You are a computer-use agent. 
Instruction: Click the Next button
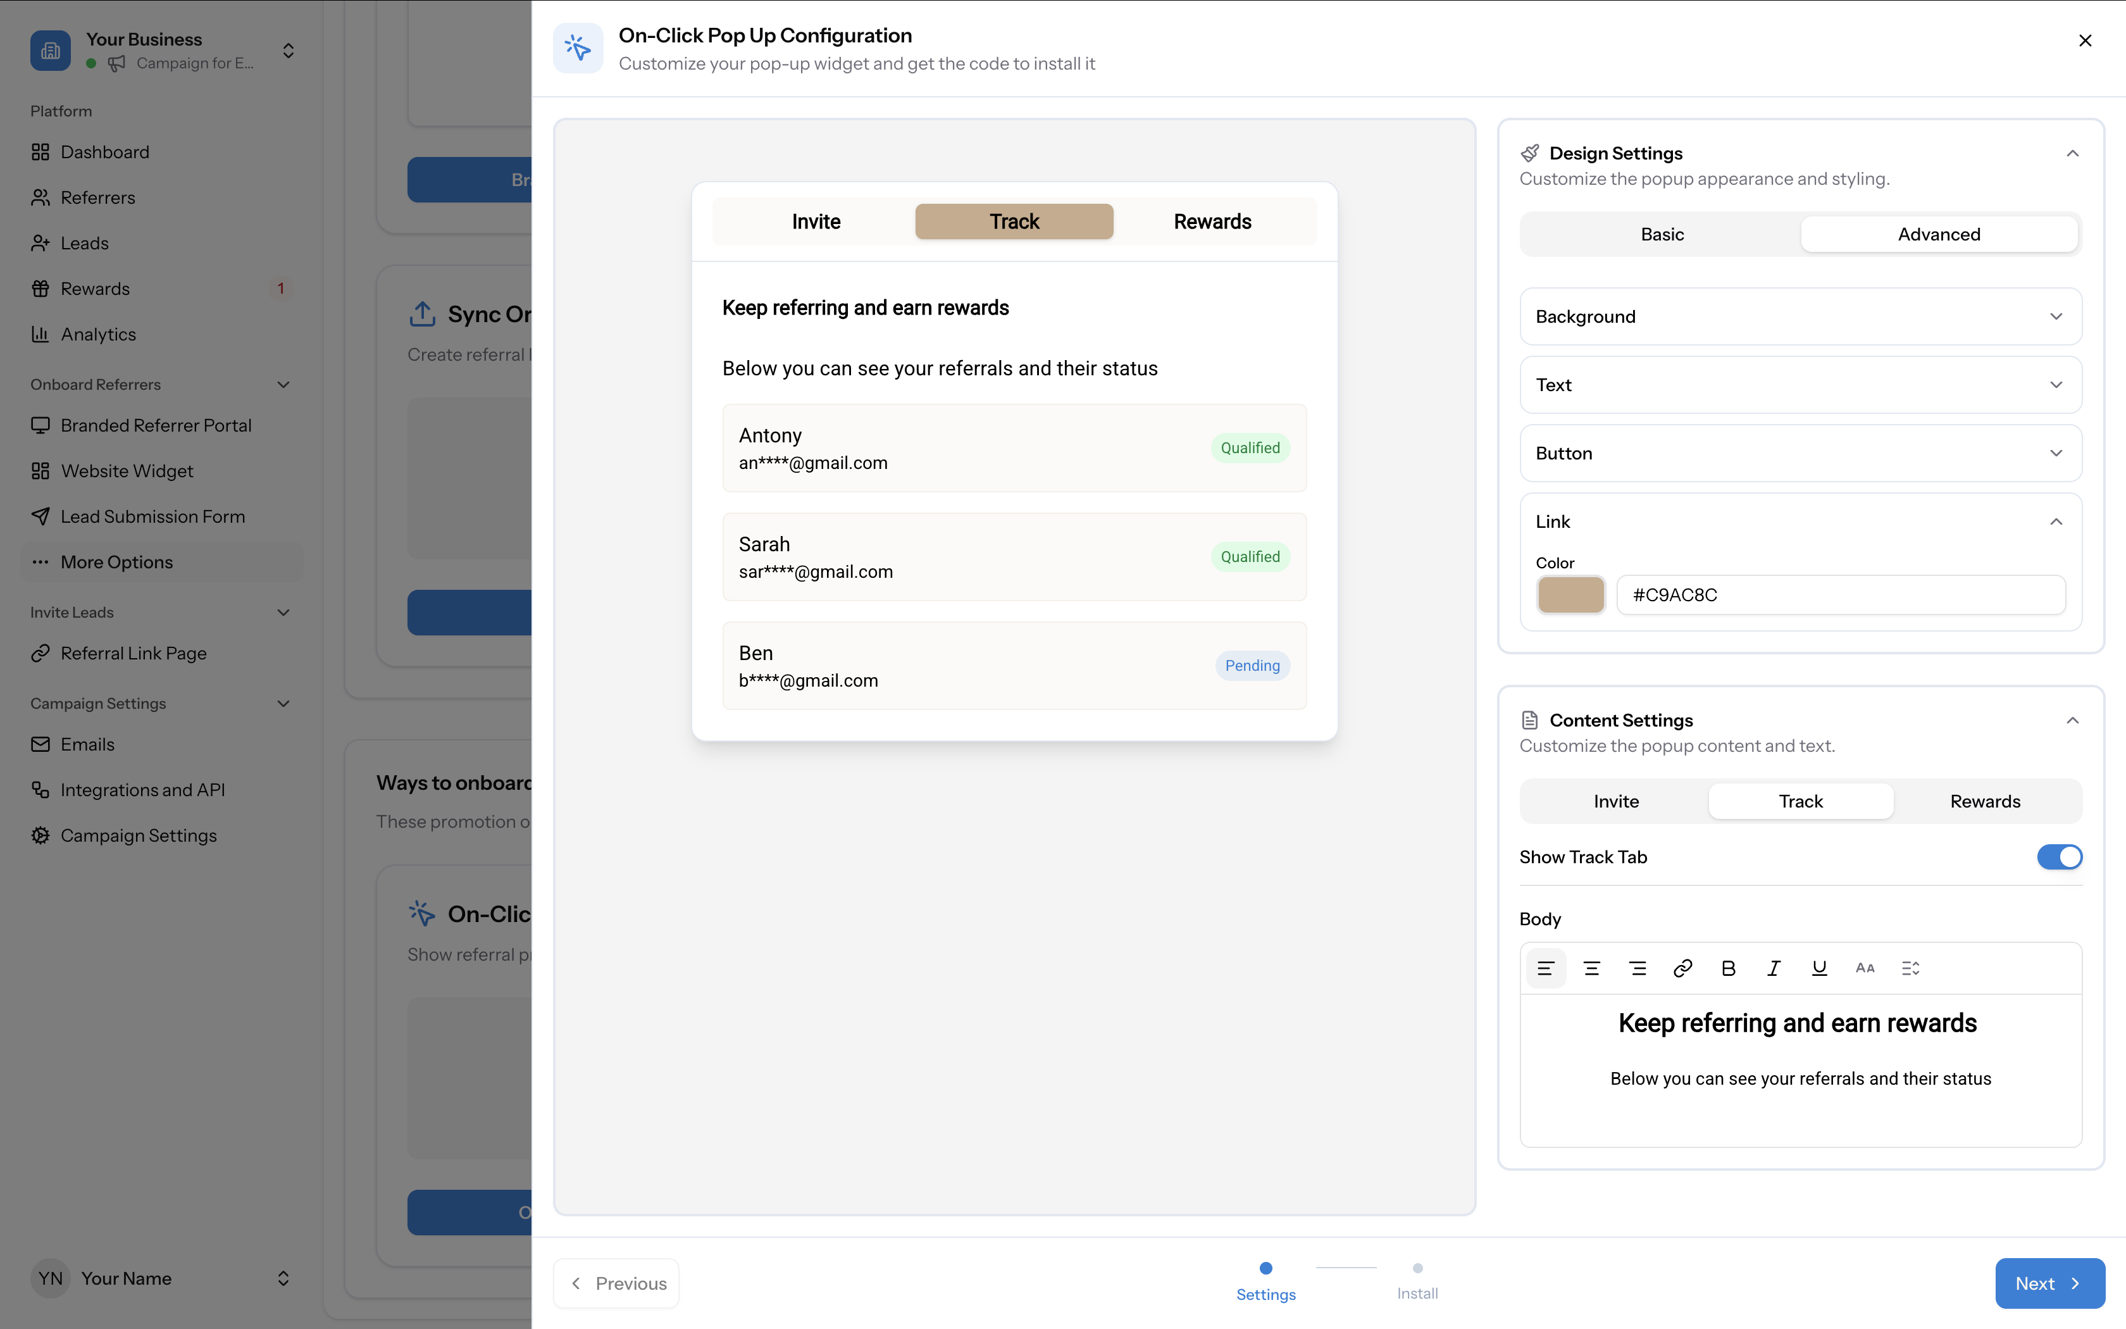click(x=2049, y=1283)
